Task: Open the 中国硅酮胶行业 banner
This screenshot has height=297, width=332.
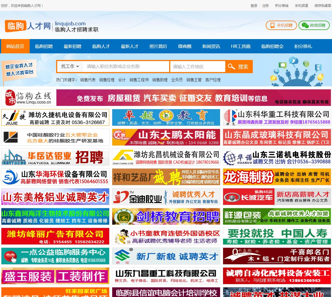Action: point(55,137)
